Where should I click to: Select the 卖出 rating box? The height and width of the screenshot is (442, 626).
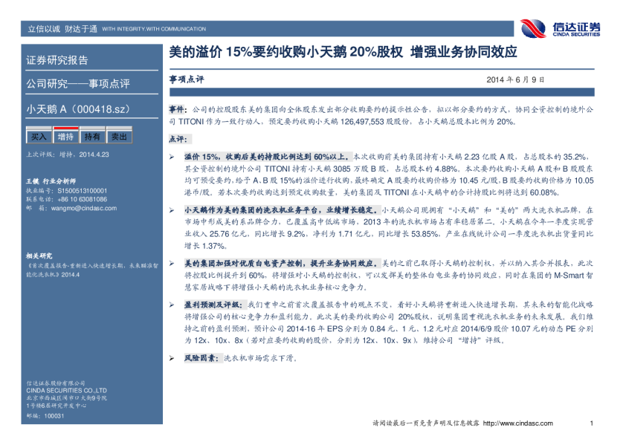pos(119,137)
